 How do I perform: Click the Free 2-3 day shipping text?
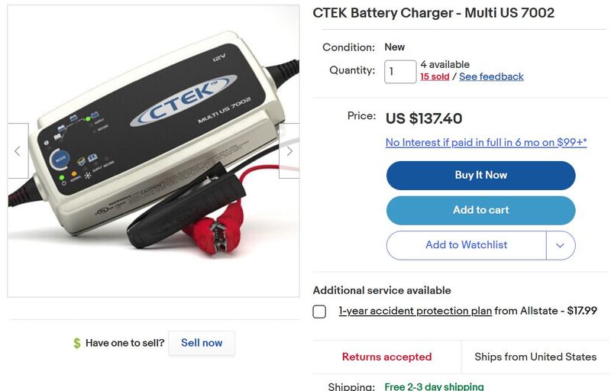pos(434,386)
